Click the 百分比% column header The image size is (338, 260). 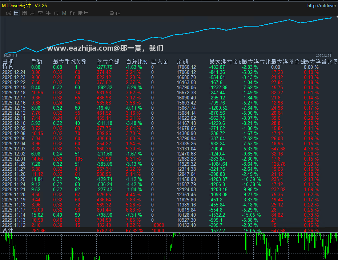(x=137, y=62)
